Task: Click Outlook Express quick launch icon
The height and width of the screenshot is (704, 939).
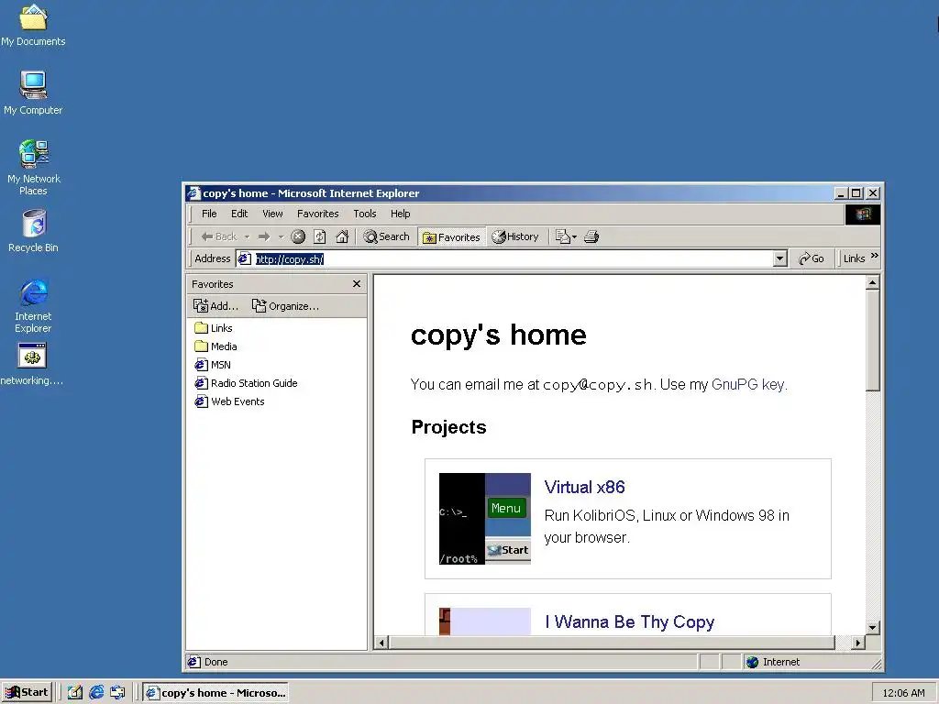Action: (118, 693)
